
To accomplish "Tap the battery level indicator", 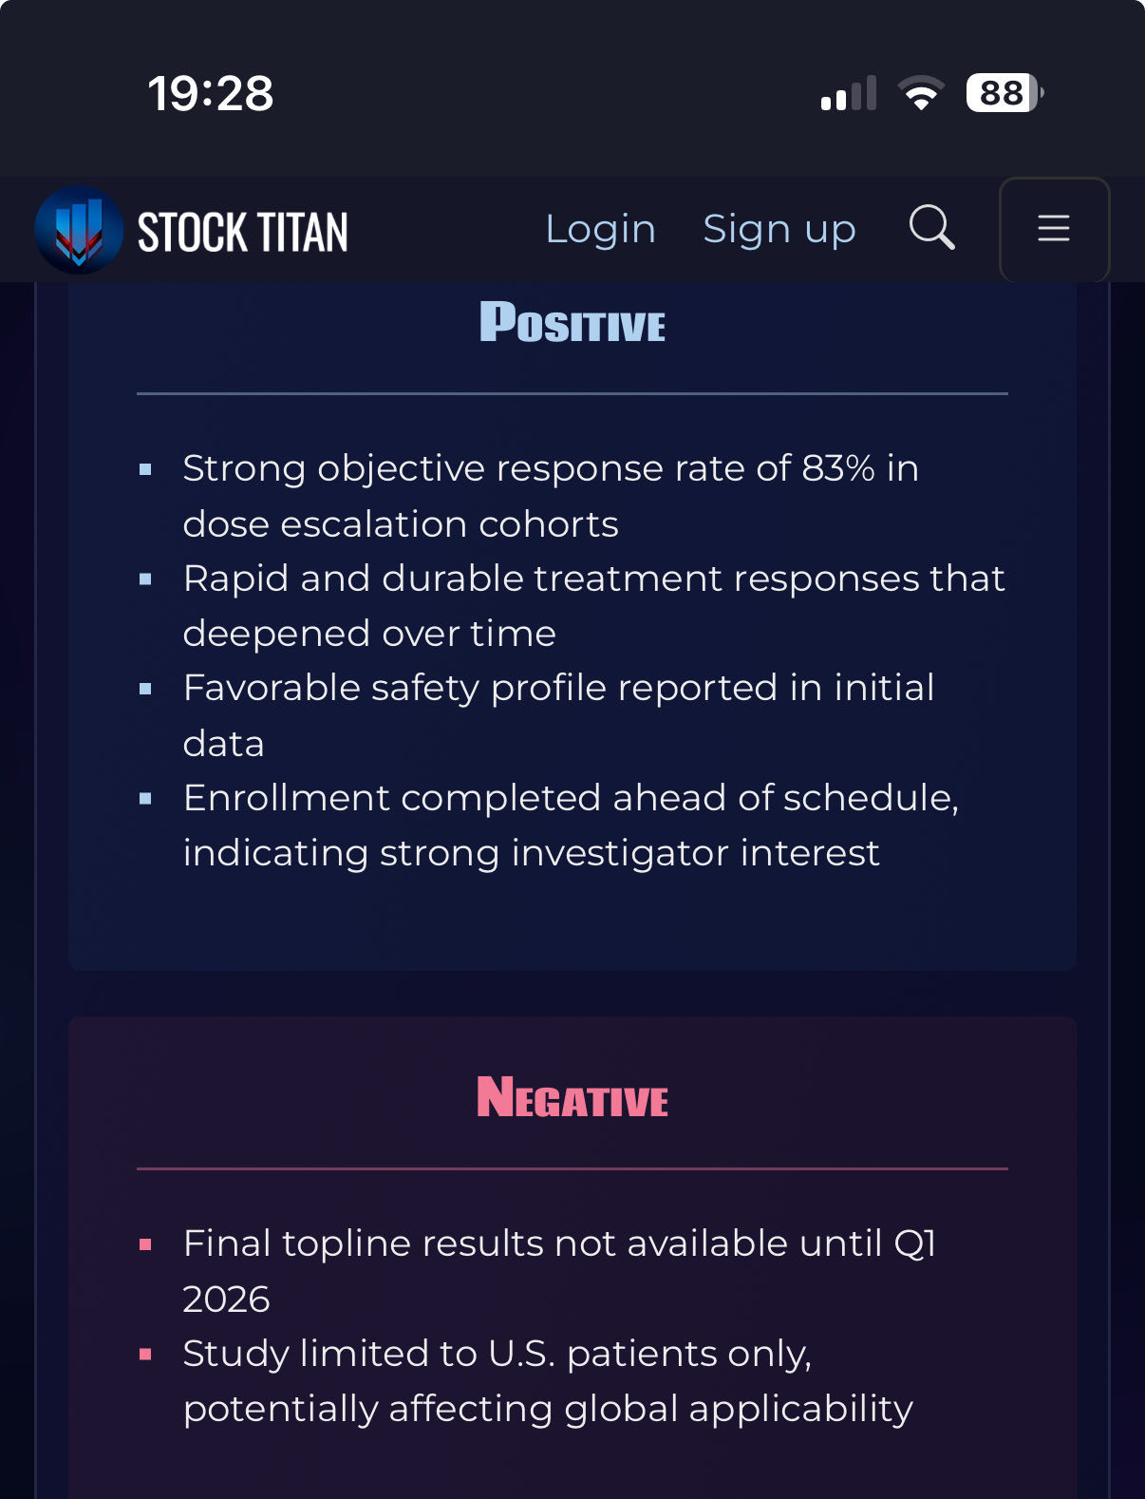I will (1004, 93).
